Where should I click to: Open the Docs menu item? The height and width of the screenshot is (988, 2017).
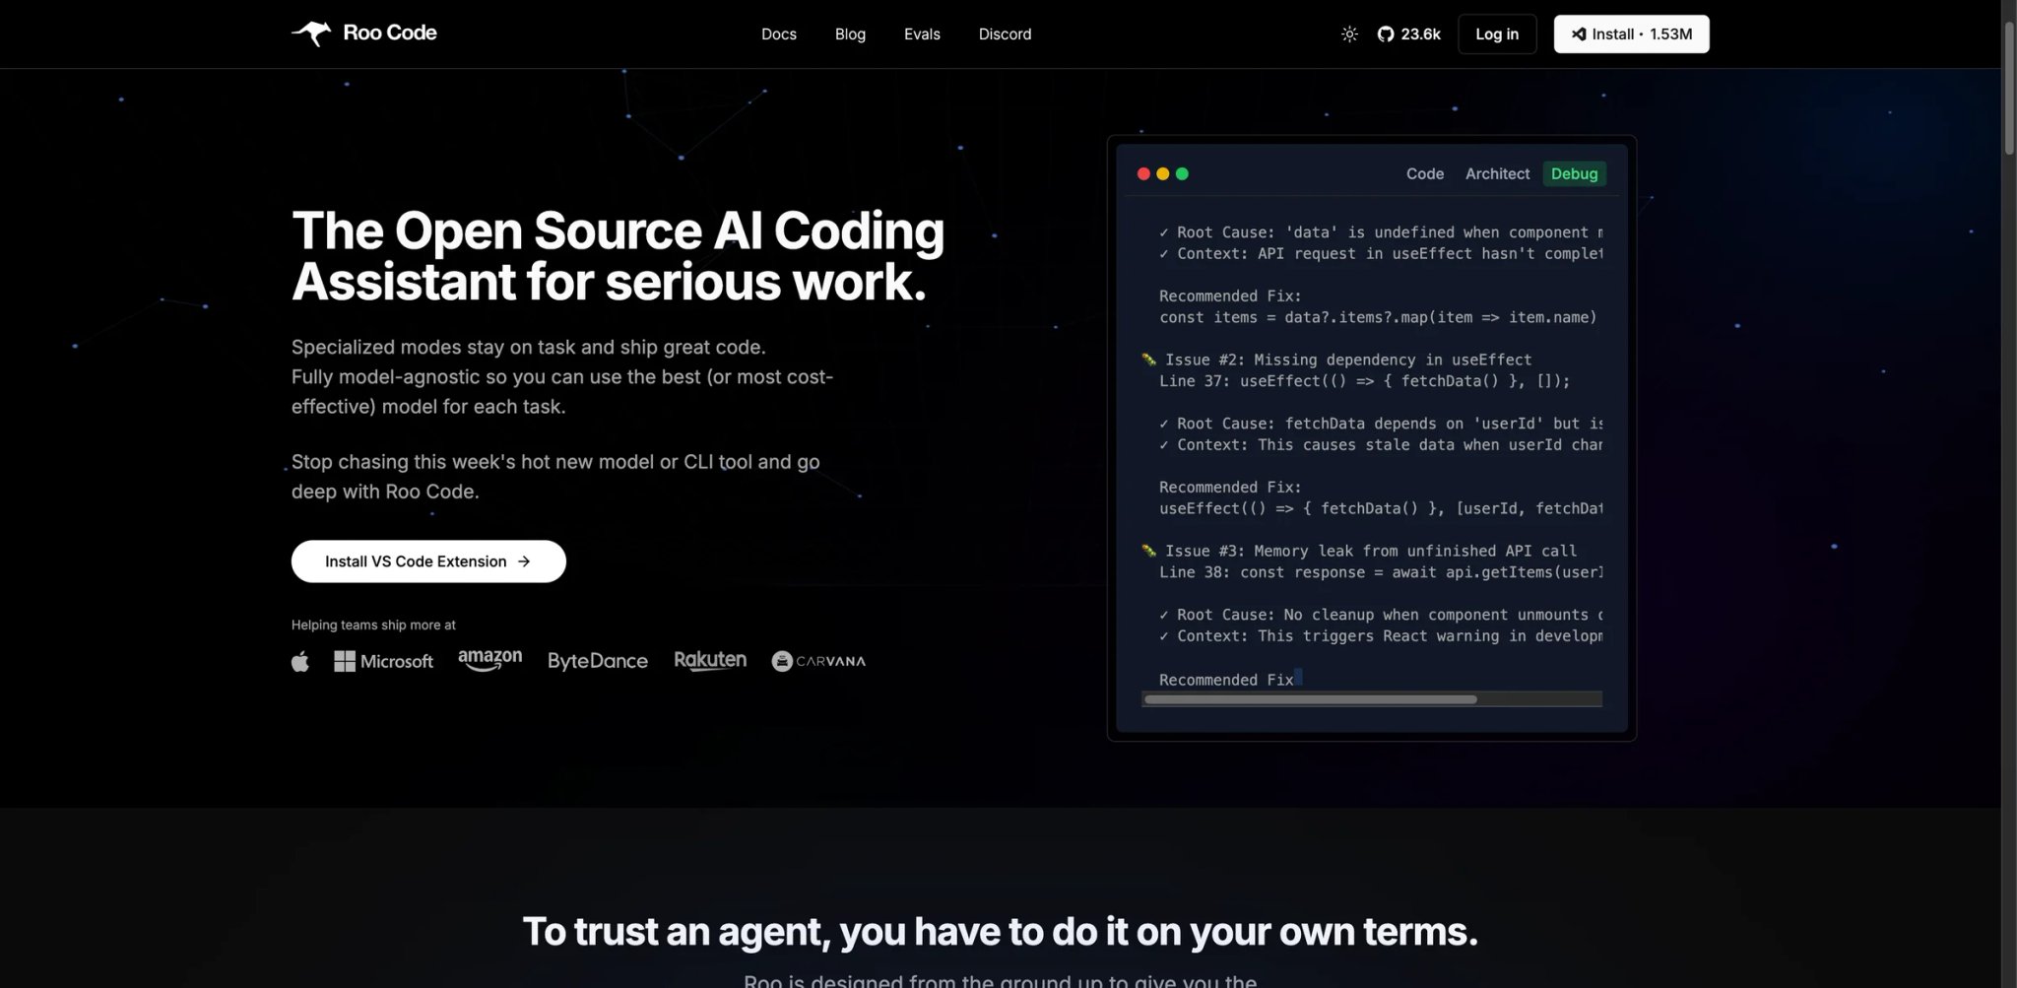[779, 34]
